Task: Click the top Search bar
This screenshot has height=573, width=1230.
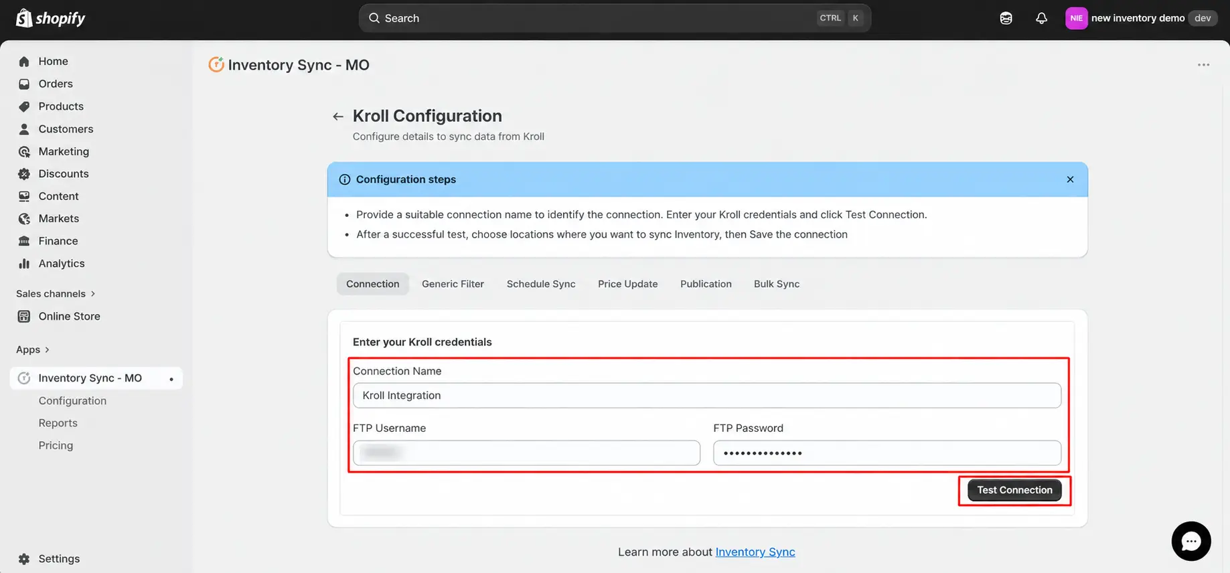Action: click(615, 18)
